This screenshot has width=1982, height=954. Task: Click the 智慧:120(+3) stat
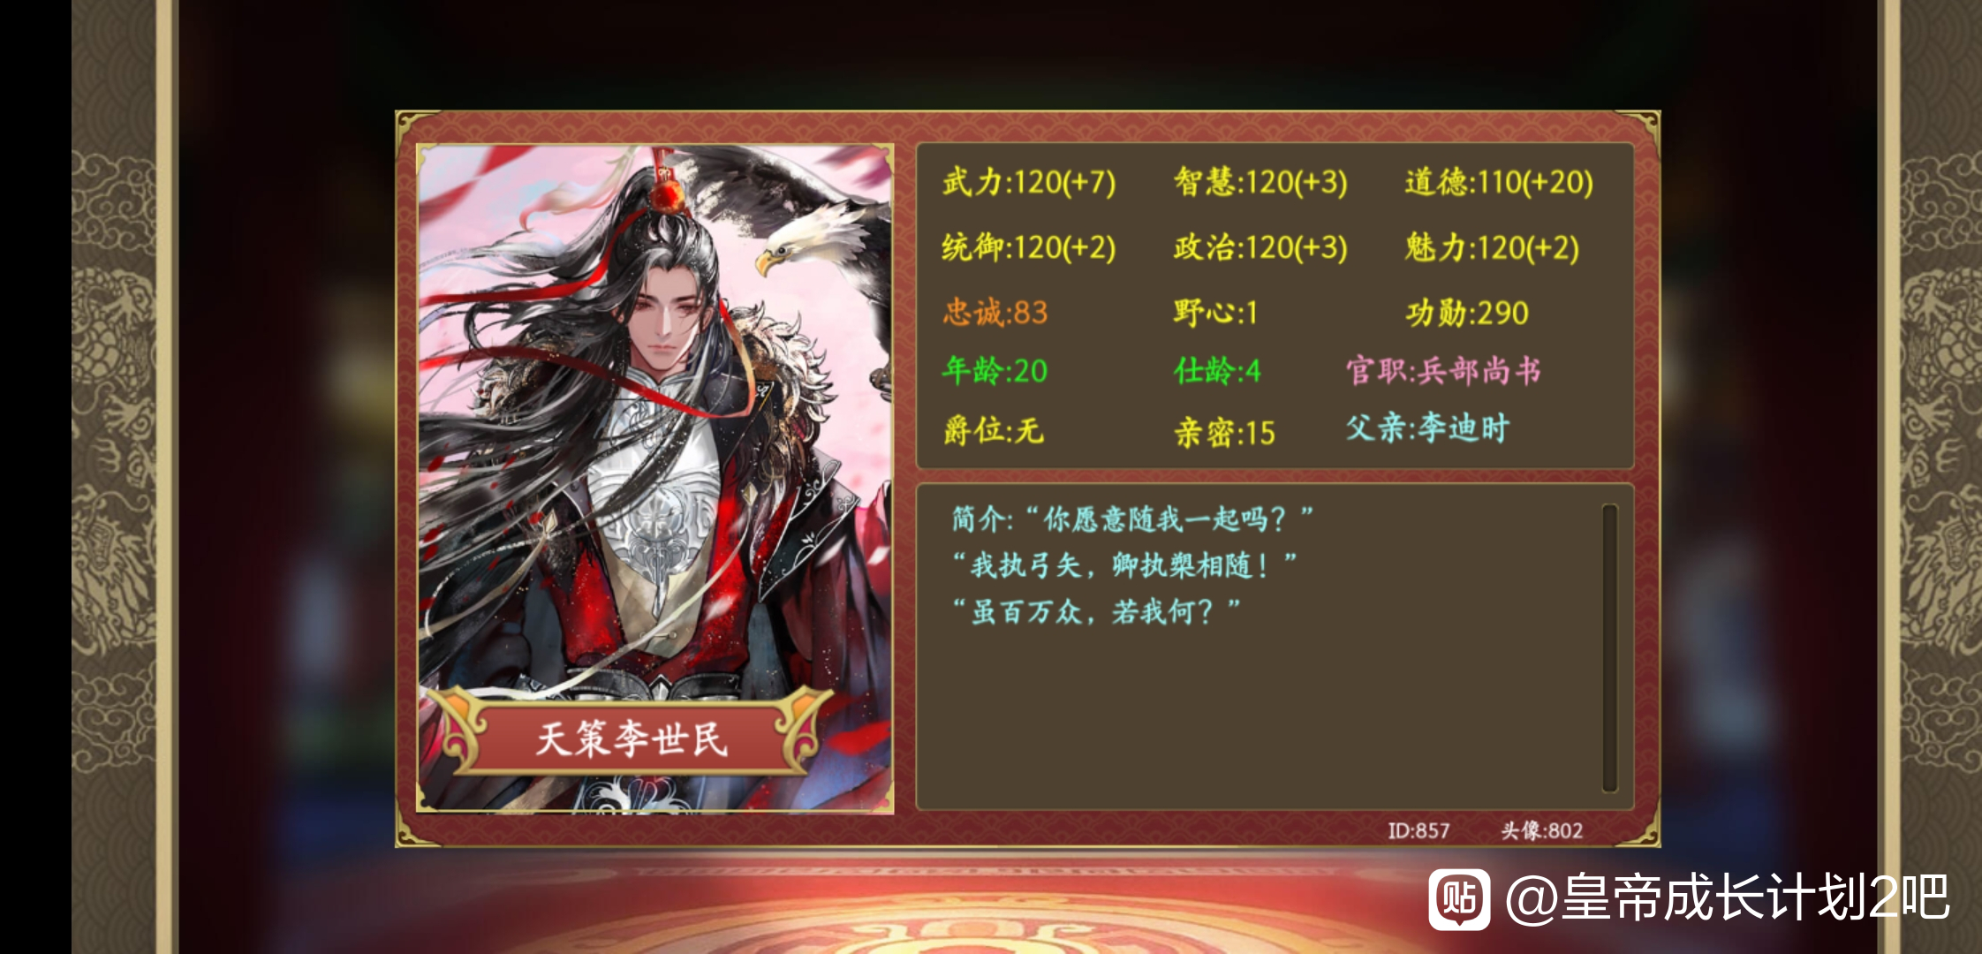(x=1260, y=182)
